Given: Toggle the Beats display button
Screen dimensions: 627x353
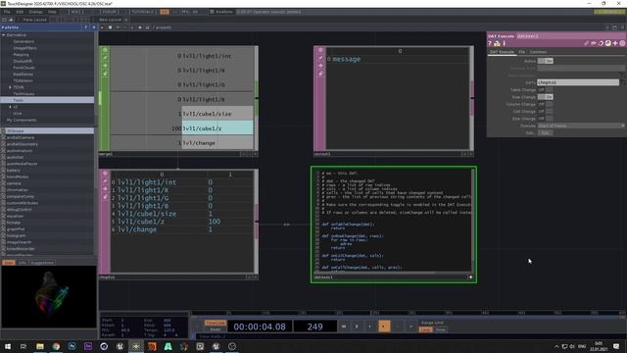Looking at the screenshot, I should click(x=216, y=329).
